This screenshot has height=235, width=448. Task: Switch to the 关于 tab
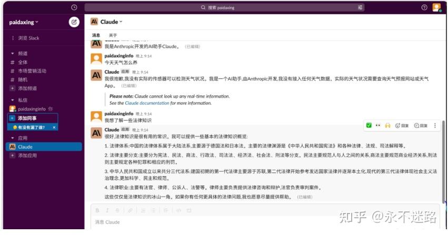click(113, 35)
